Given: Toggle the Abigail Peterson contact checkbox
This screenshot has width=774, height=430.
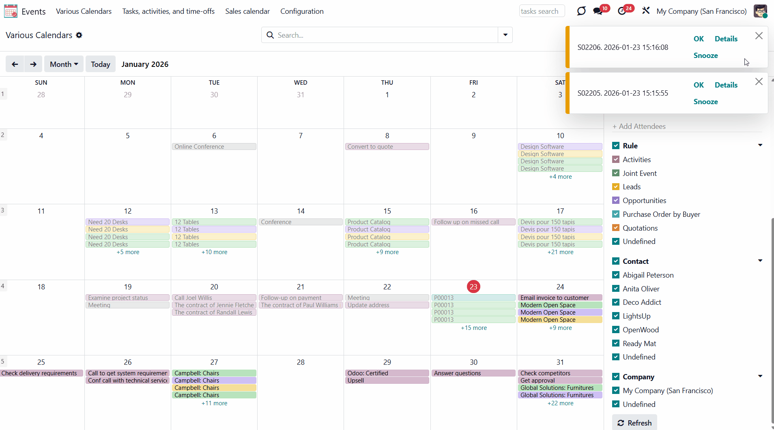Looking at the screenshot, I should click(x=616, y=275).
